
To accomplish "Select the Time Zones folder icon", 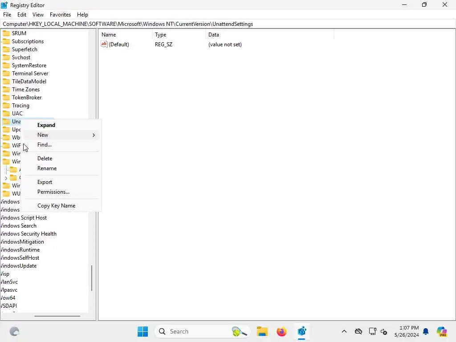I will point(6,89).
